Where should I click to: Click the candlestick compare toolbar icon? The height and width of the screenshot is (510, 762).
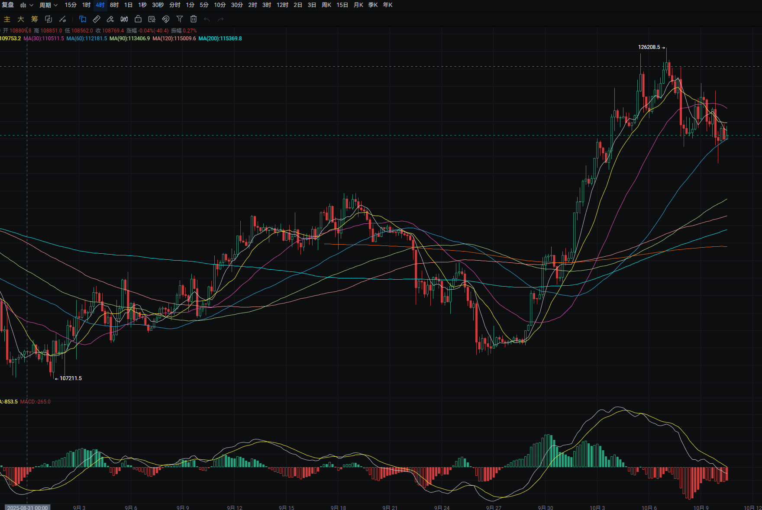coord(124,19)
